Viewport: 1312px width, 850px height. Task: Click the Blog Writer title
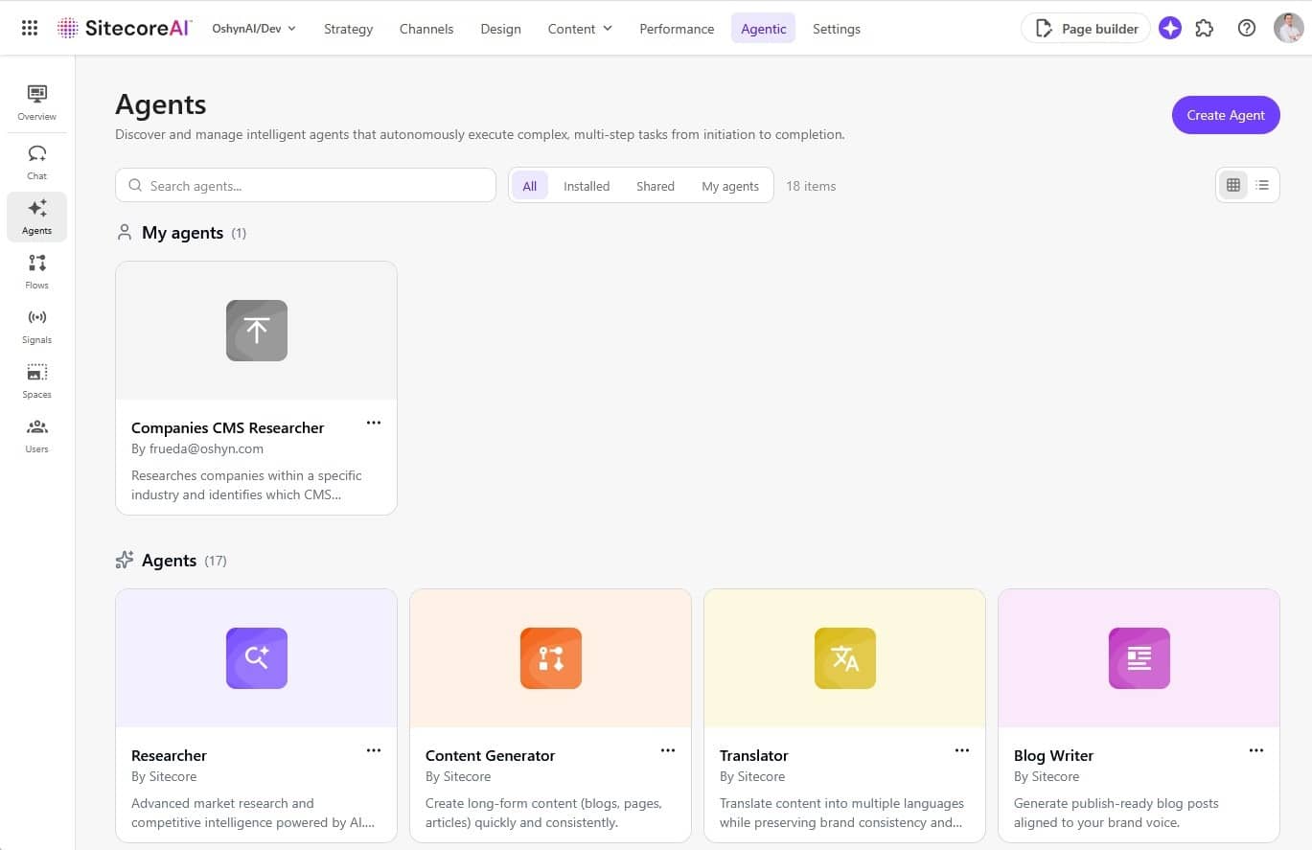[1053, 755]
